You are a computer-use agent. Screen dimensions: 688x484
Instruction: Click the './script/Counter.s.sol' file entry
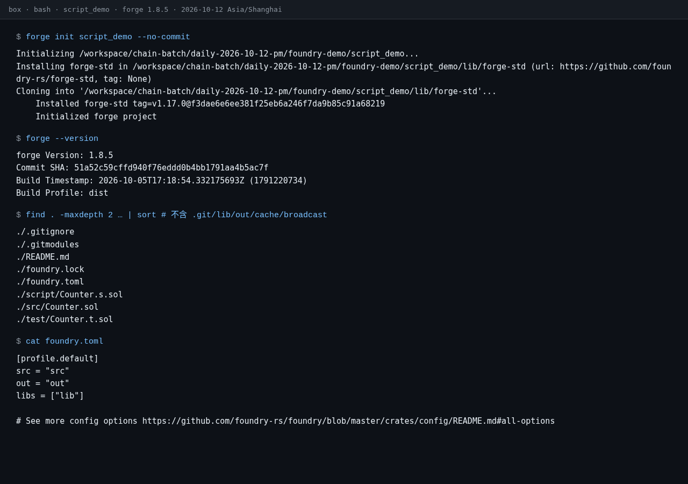pyautogui.click(x=69, y=295)
